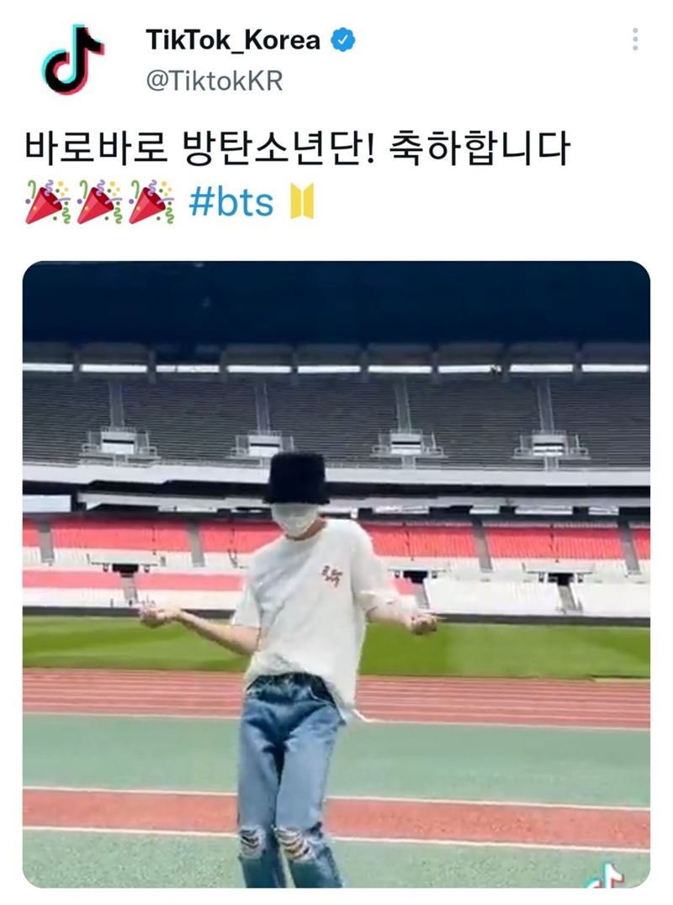The image size is (673, 905).
Task: Open the three-dot more options menu
Action: tap(635, 40)
